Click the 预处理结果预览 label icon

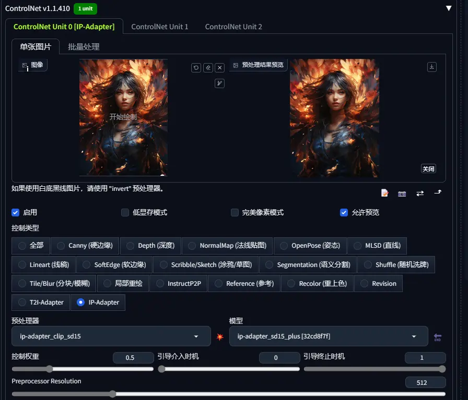coord(236,65)
